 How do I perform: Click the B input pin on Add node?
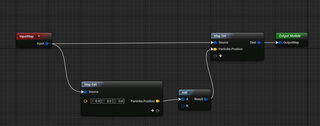click(x=182, y=106)
